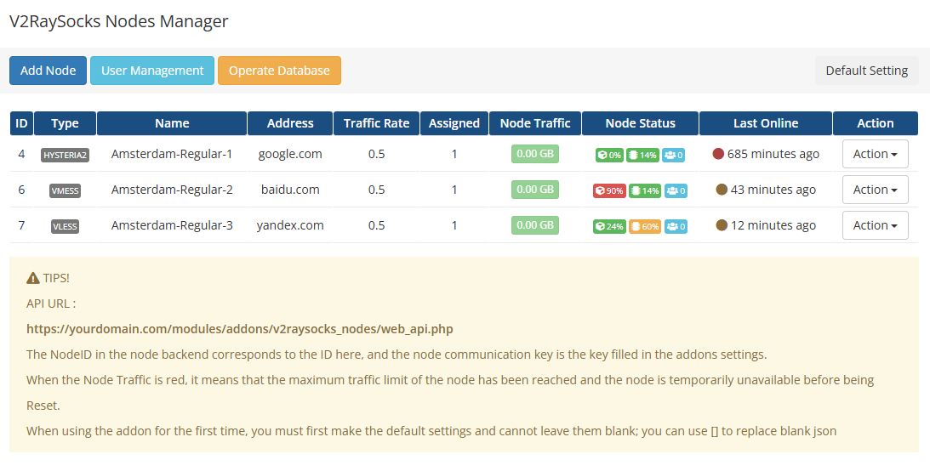This screenshot has height=471, width=930.
Task: Click the orange 60% memory badge for Amsterdam-Regular-3
Action: pyautogui.click(x=644, y=226)
